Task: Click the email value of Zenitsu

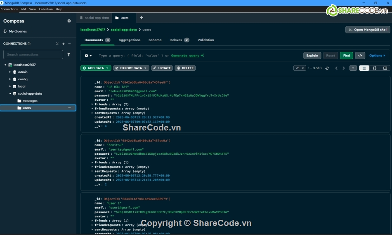Action: click(x=126, y=149)
